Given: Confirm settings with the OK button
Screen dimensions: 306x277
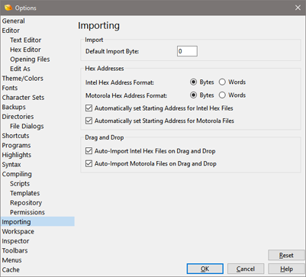Looking at the screenshot, I should pyautogui.click(x=205, y=269).
